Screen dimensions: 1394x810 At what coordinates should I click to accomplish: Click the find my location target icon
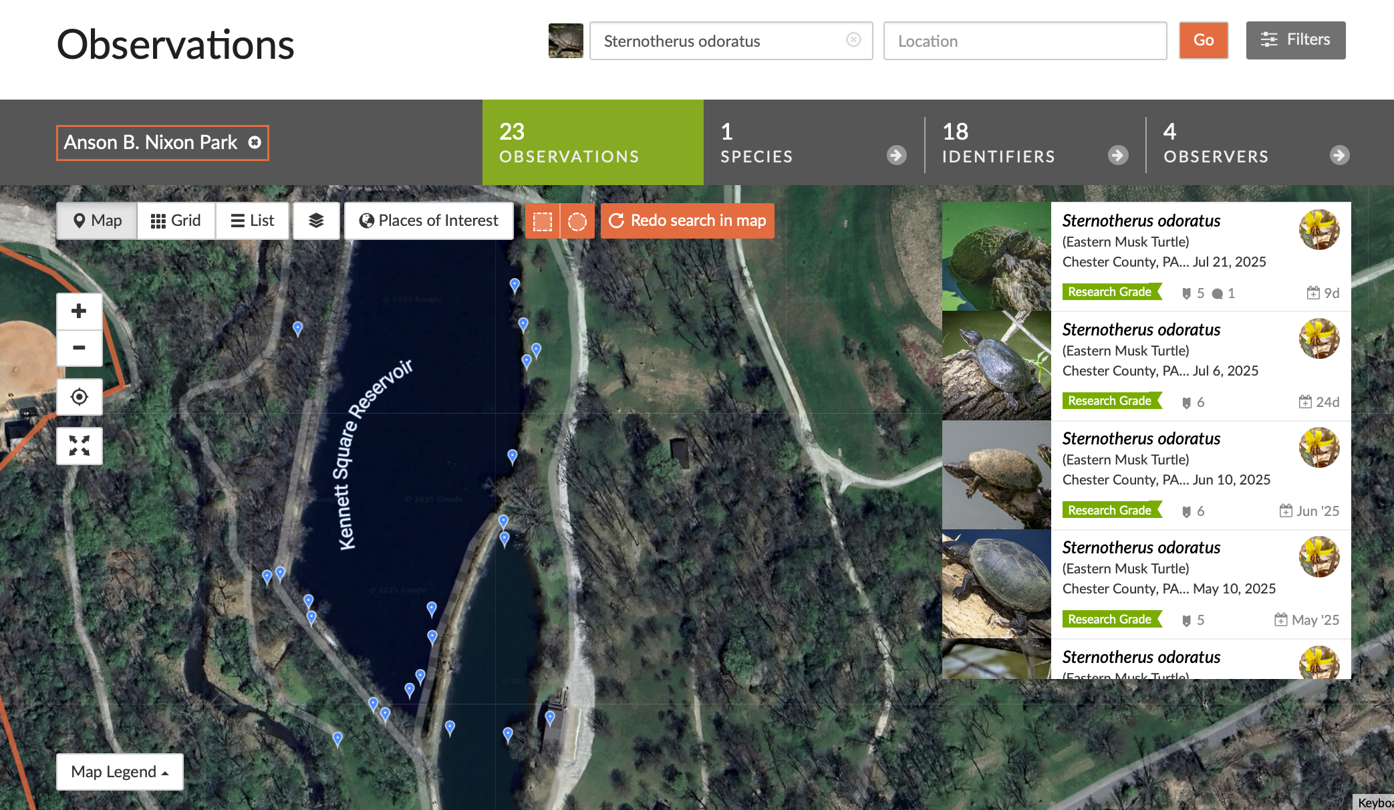(x=79, y=397)
